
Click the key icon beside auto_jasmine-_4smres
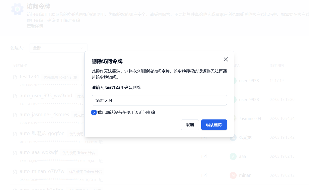(x=15, y=115)
